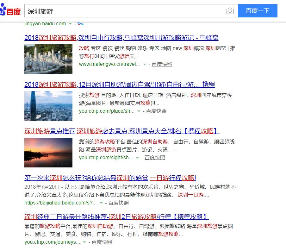Click the 百度一下 search button
Viewport: 286px width, 251px height.
[258, 10]
